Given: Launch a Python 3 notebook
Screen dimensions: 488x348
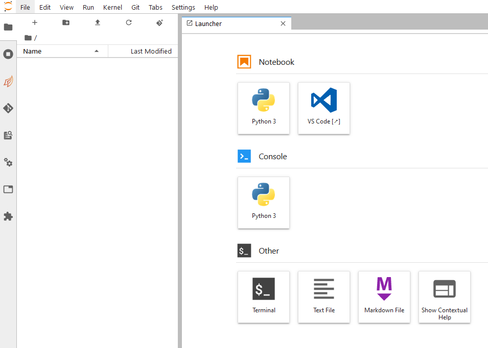Looking at the screenshot, I should [x=264, y=109].
